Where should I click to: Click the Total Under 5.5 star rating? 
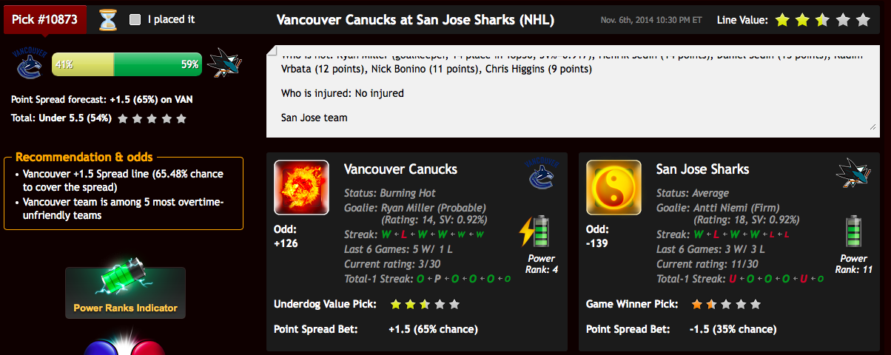point(152,118)
